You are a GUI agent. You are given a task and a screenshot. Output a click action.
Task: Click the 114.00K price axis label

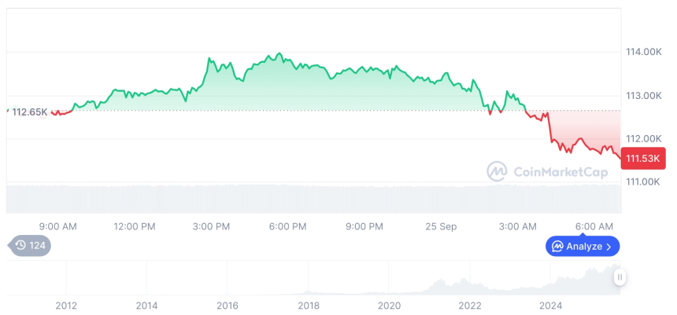point(643,52)
